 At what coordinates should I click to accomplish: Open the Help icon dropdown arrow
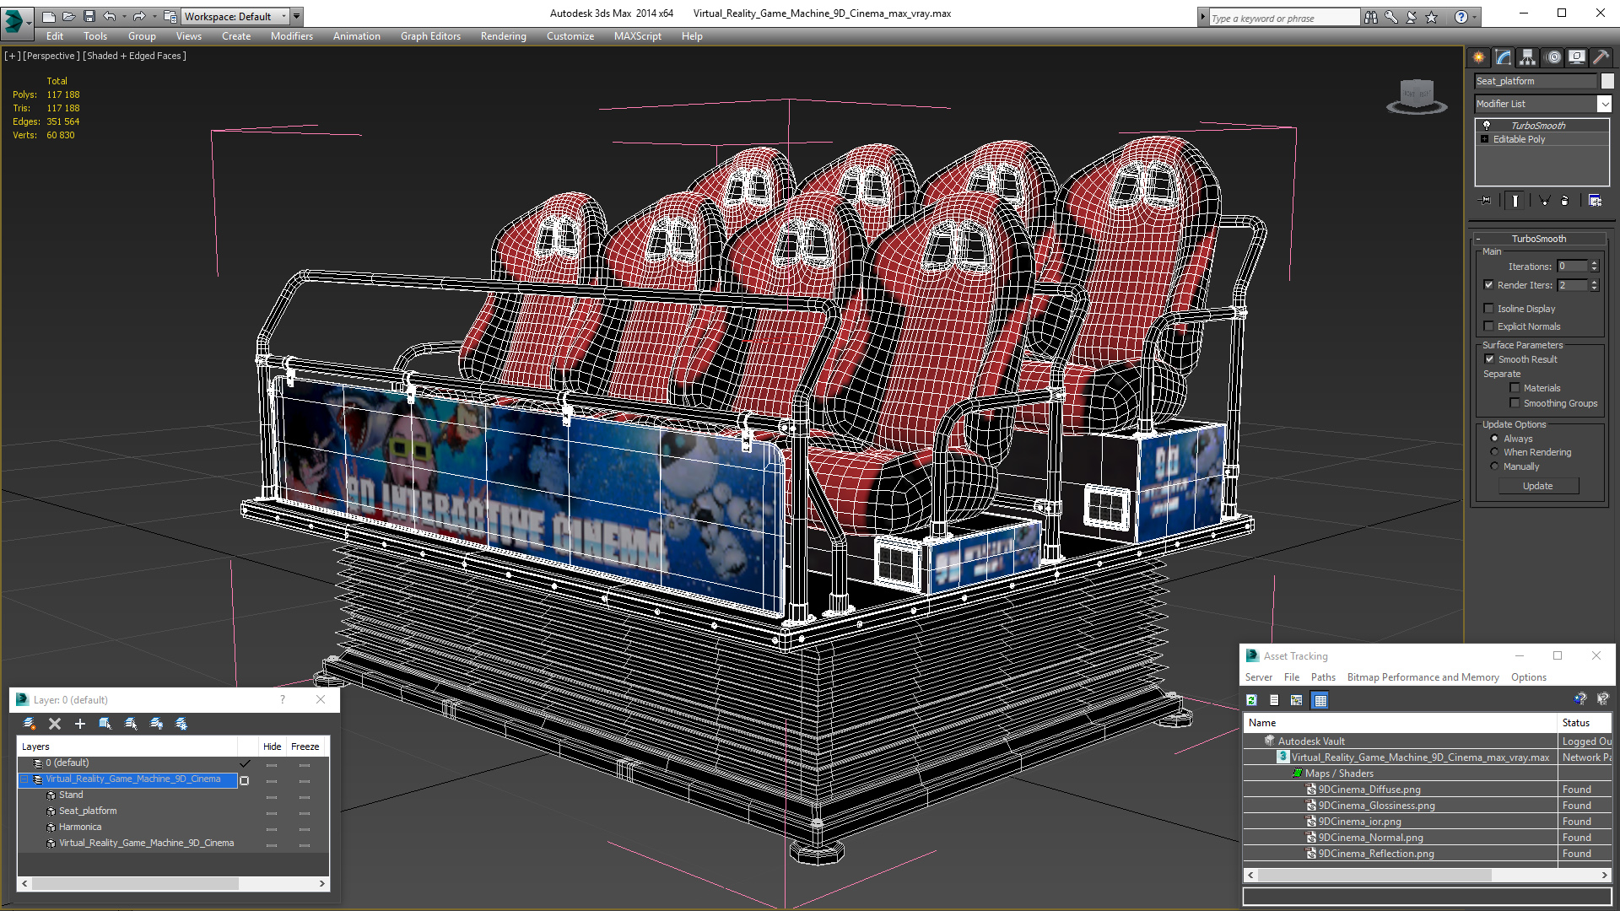click(x=1474, y=17)
